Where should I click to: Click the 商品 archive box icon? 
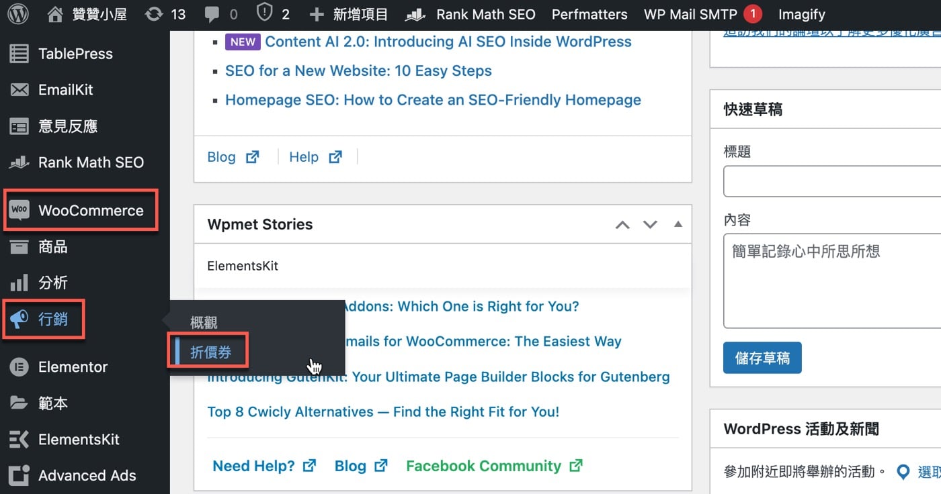tap(19, 247)
